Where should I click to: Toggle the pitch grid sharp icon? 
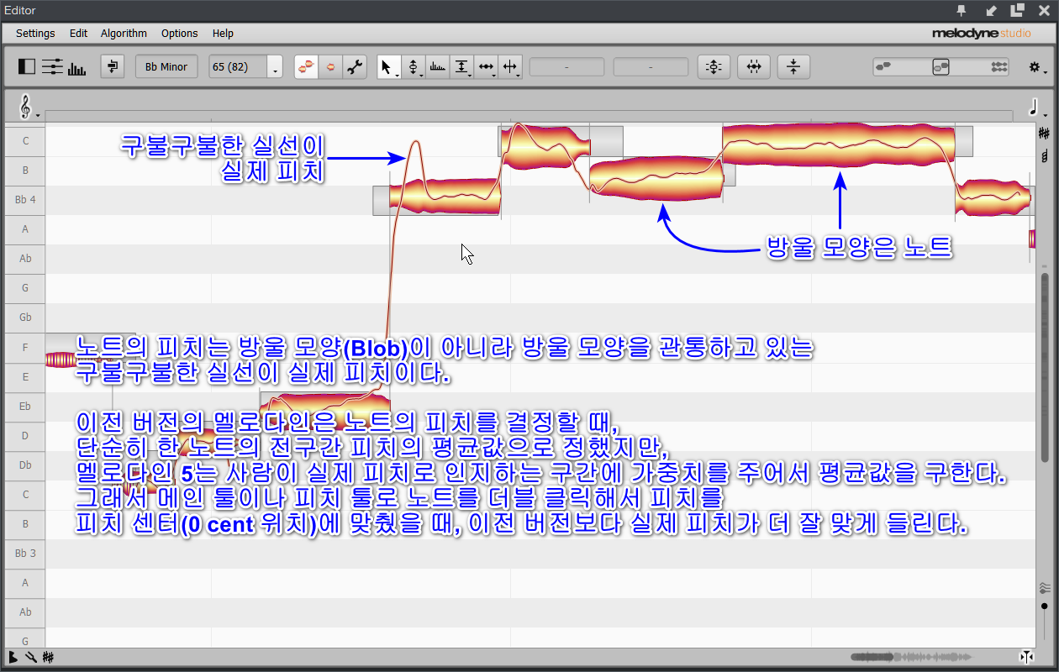[1044, 133]
